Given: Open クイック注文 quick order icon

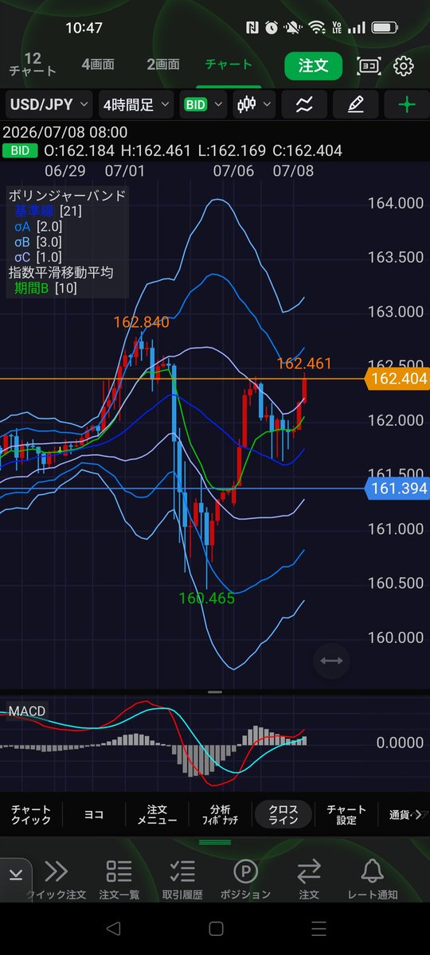Looking at the screenshot, I should click(55, 879).
